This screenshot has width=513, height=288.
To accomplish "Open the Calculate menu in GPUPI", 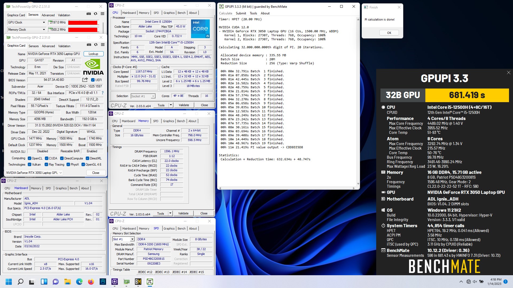I will (x=226, y=13).
